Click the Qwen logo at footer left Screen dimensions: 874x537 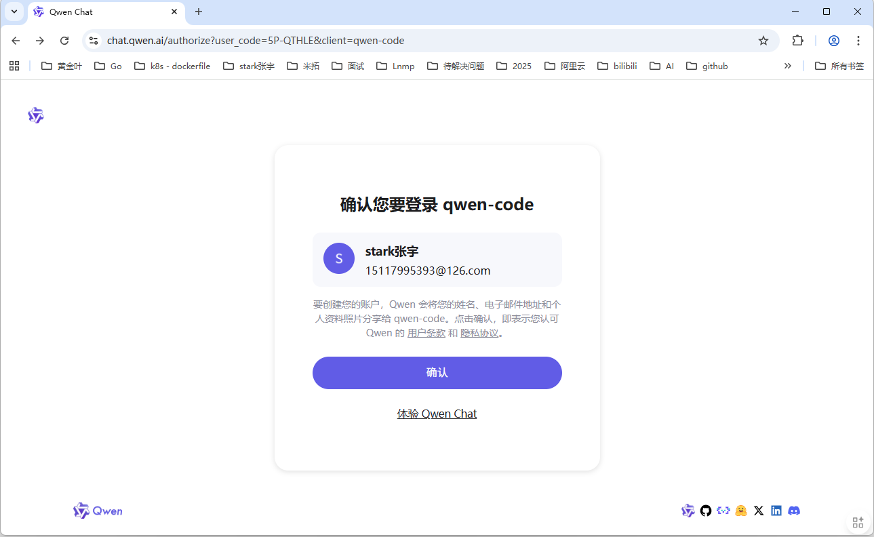point(98,511)
